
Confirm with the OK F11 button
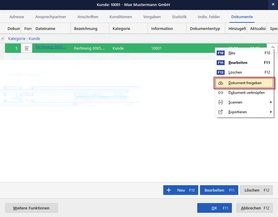[215, 208]
